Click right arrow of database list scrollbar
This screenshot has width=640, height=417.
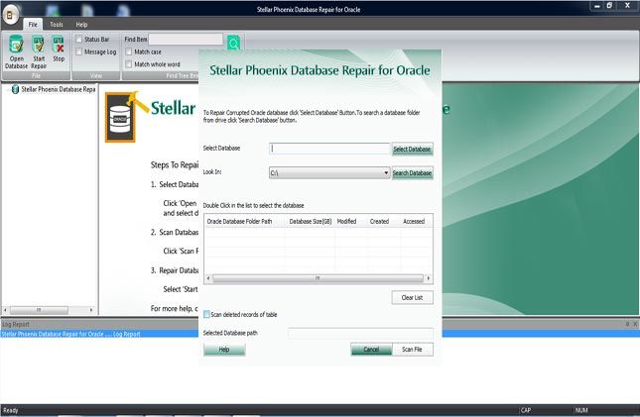[429, 278]
